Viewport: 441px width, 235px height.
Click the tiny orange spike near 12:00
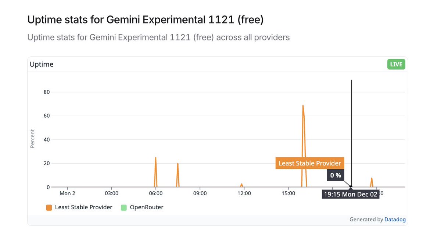241,185
